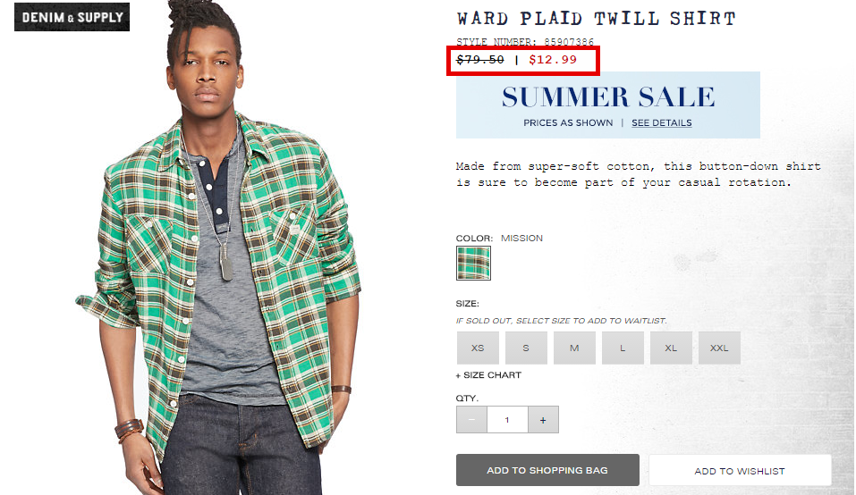Select size L
The height and width of the screenshot is (495, 856).
(623, 348)
